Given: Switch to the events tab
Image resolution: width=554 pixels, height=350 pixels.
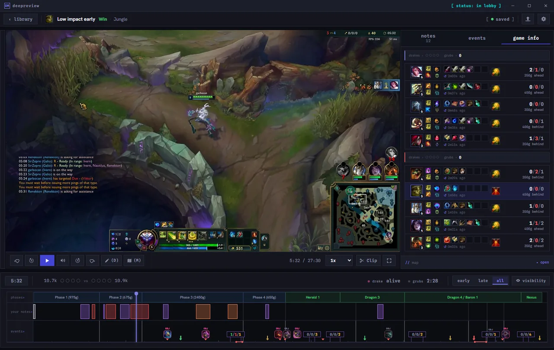Looking at the screenshot, I should 477,38.
